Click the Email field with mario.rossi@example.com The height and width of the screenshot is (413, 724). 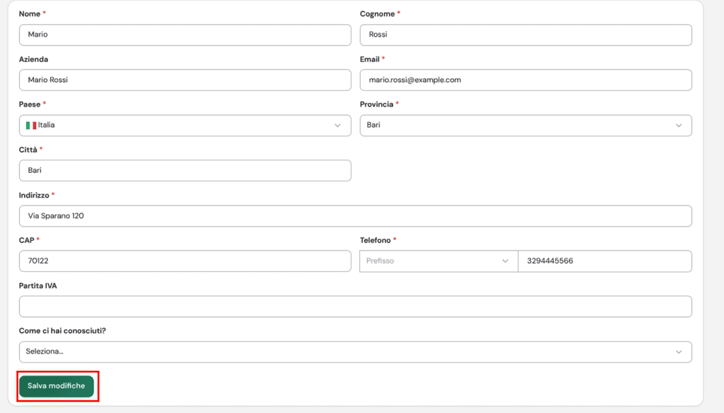coord(525,80)
